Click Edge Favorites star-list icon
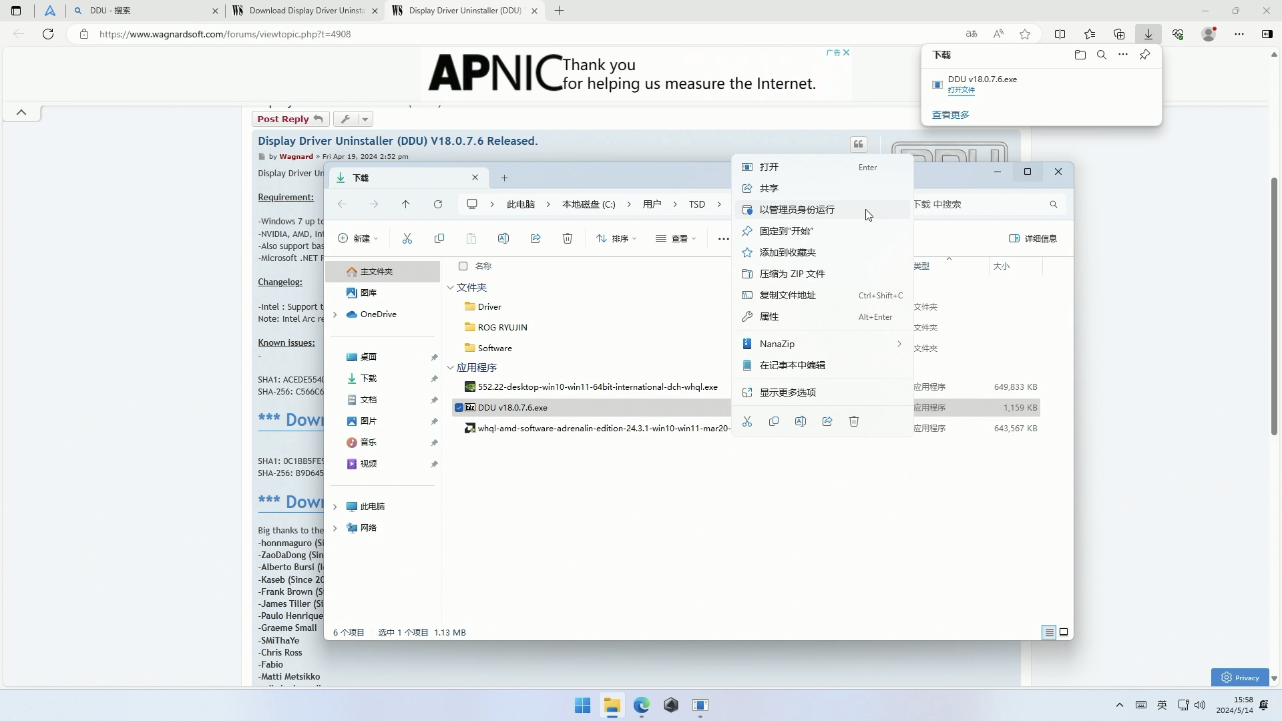This screenshot has width=1282, height=721. [x=1090, y=34]
